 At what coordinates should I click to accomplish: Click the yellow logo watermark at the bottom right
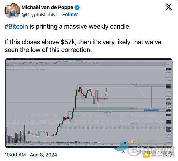pyautogui.click(x=146, y=155)
